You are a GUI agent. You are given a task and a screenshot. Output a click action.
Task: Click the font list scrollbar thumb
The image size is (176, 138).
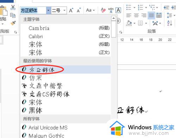coord(113,29)
